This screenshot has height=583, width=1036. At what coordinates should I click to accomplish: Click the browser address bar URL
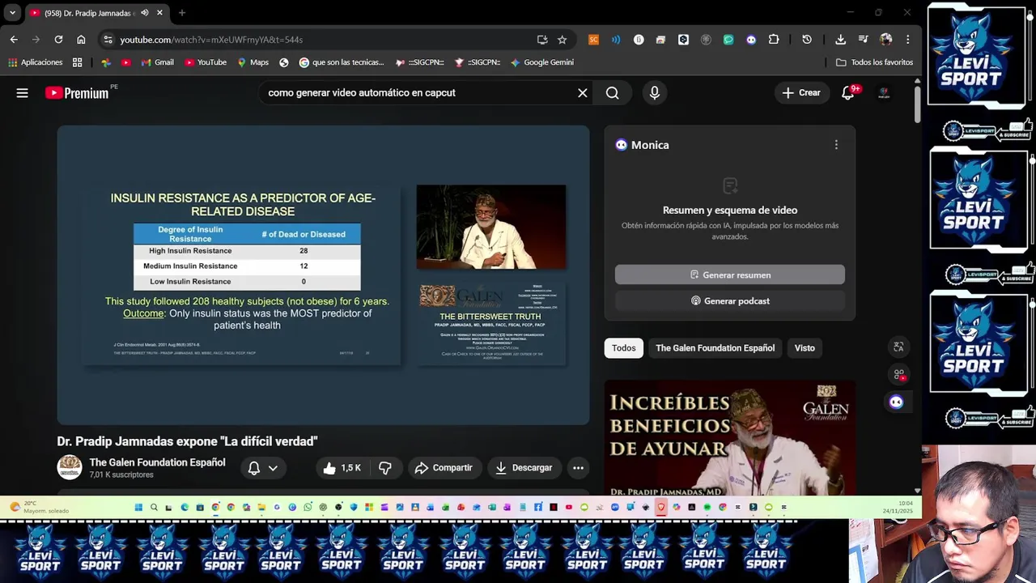click(x=211, y=40)
